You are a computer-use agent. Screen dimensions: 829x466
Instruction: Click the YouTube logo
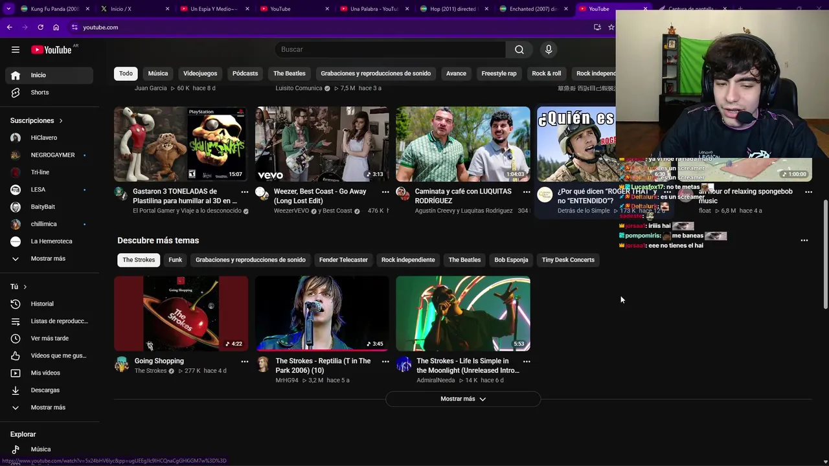[51, 50]
